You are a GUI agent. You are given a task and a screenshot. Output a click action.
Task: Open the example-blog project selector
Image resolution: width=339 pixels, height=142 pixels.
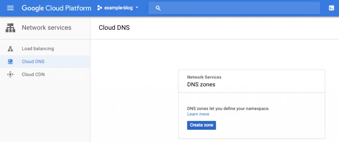(x=118, y=8)
